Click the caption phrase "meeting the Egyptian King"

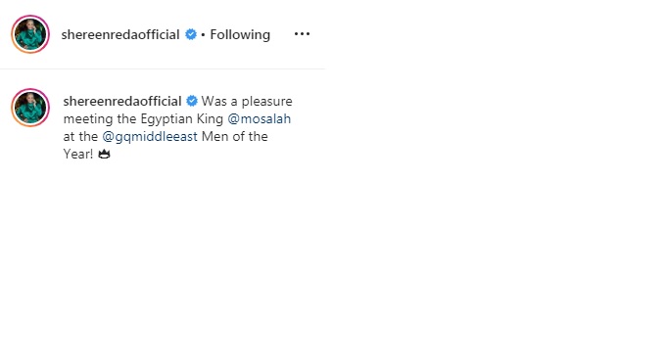click(143, 118)
